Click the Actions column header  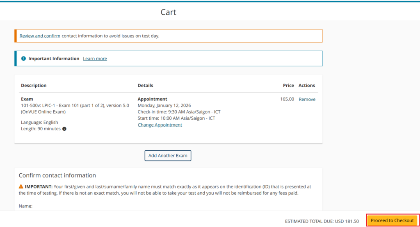[x=306, y=86]
